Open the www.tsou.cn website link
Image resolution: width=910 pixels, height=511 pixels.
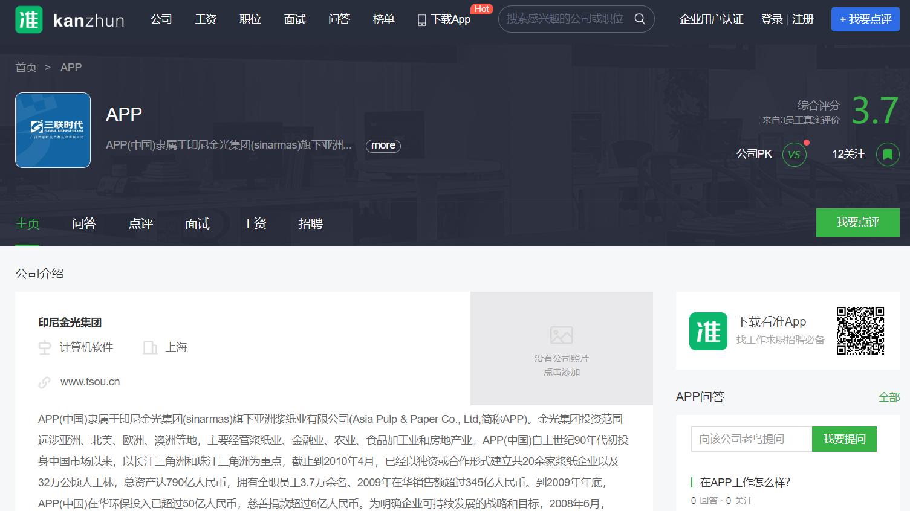[89, 382]
